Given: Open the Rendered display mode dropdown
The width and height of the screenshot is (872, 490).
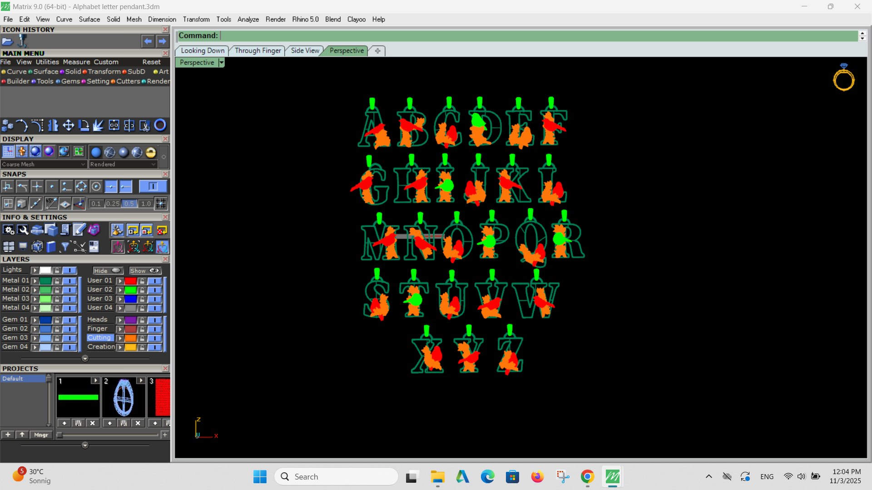Looking at the screenshot, I should 123,164.
